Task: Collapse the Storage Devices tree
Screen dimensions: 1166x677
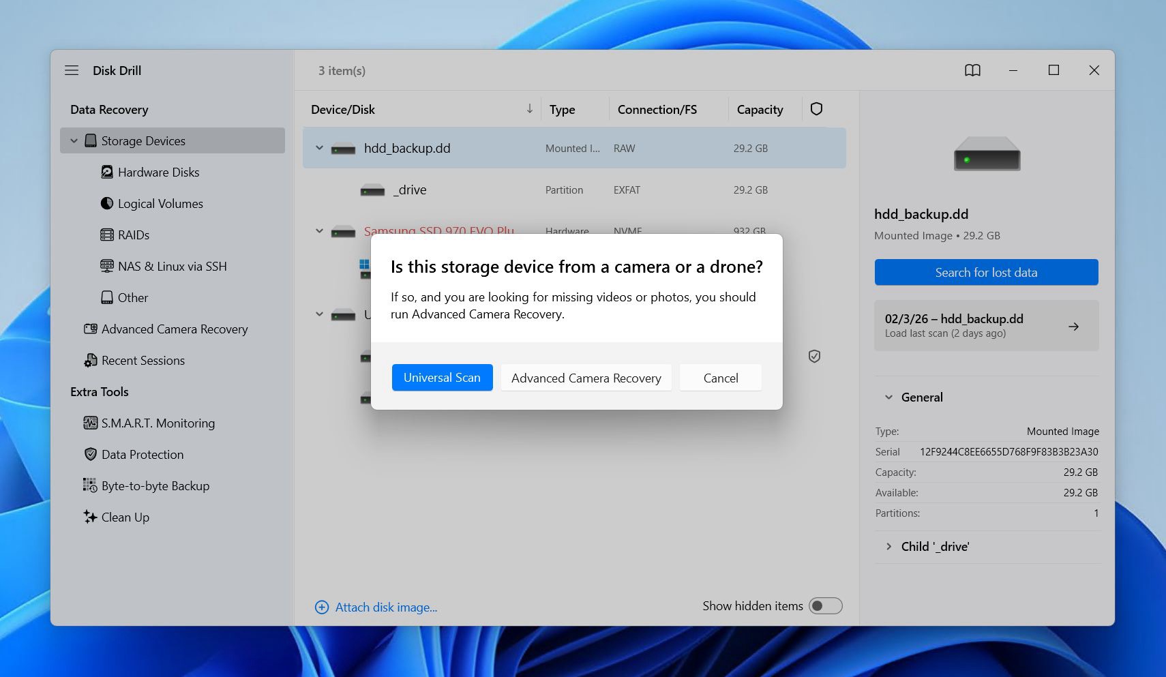Action: 74,141
